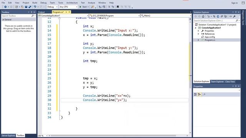
Task: Click search icon in Solution Explorer search box
Action: tap(237, 21)
